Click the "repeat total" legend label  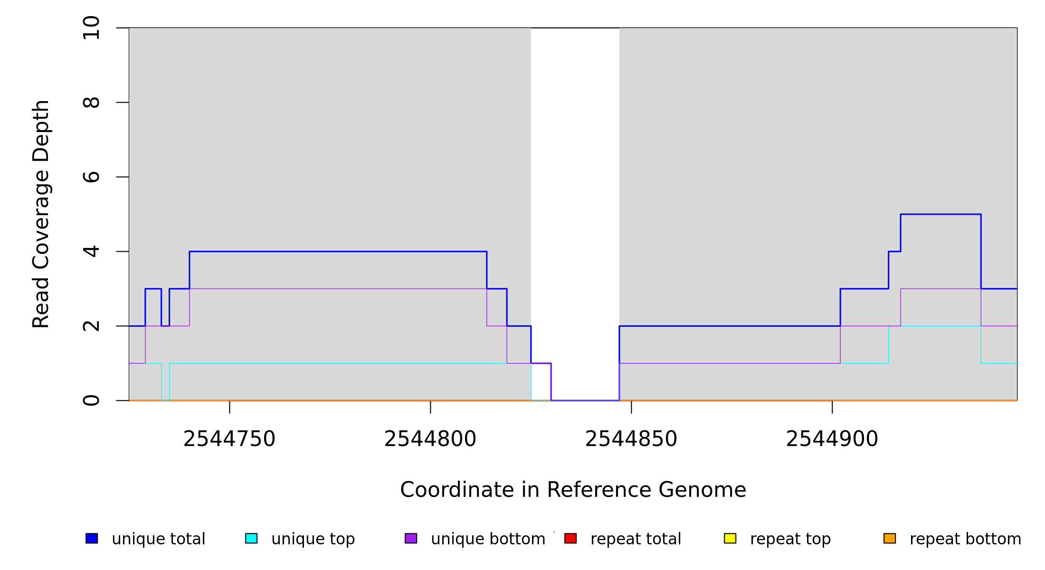636,539
